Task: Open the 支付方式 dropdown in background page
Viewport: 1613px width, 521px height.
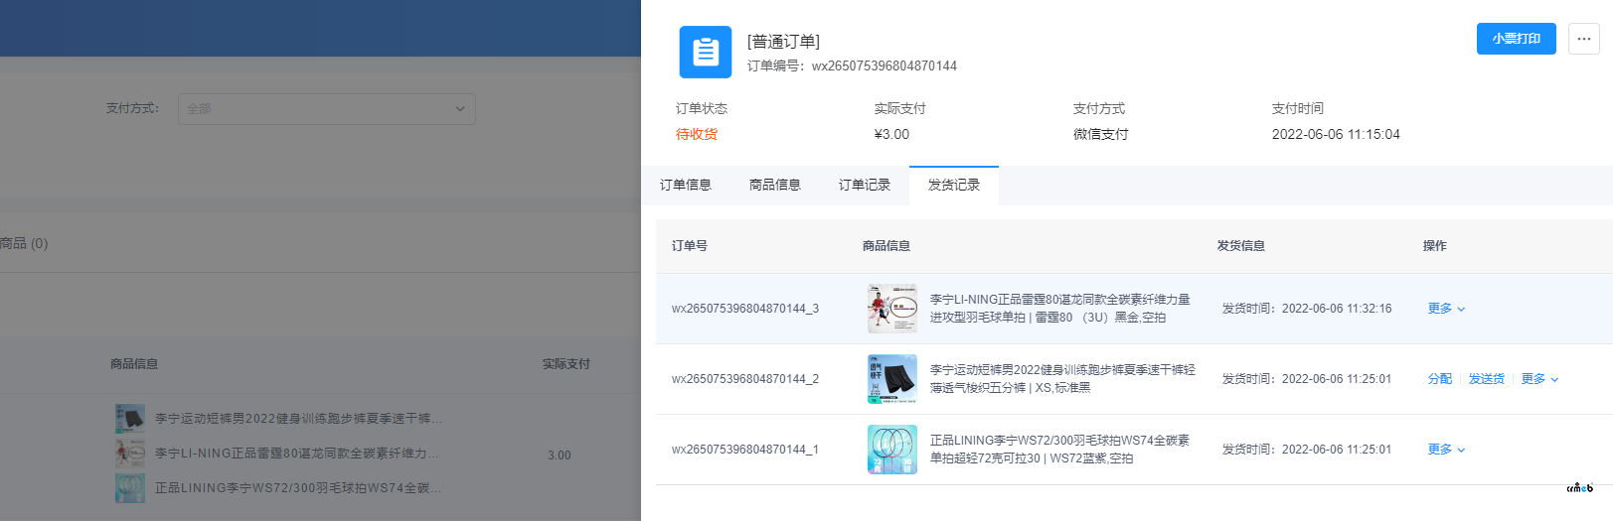Action: 327,109
